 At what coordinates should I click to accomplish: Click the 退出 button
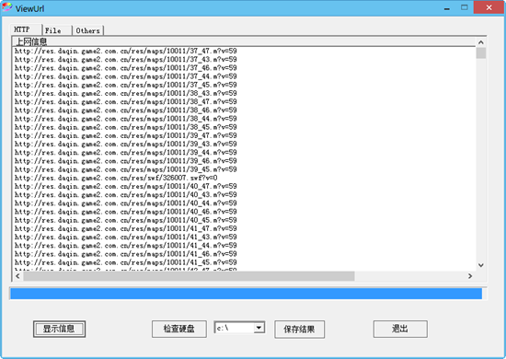click(400, 329)
